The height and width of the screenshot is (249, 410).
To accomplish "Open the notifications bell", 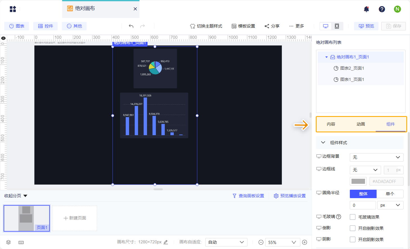I will coord(366,9).
